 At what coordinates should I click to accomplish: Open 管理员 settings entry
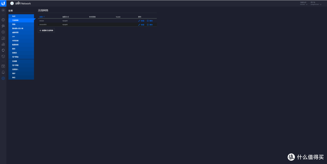21,53
